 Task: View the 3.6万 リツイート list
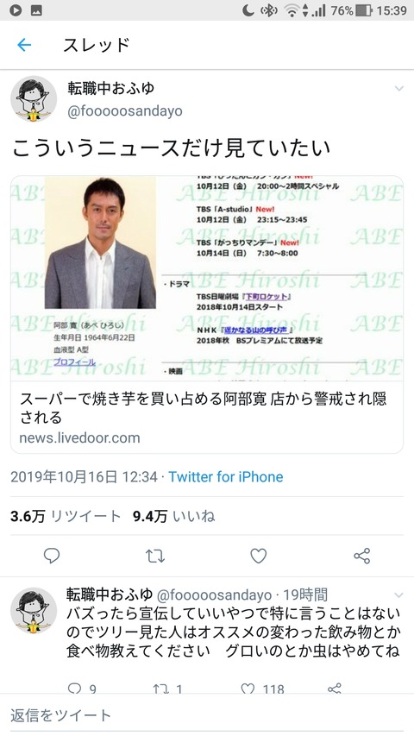point(66,516)
